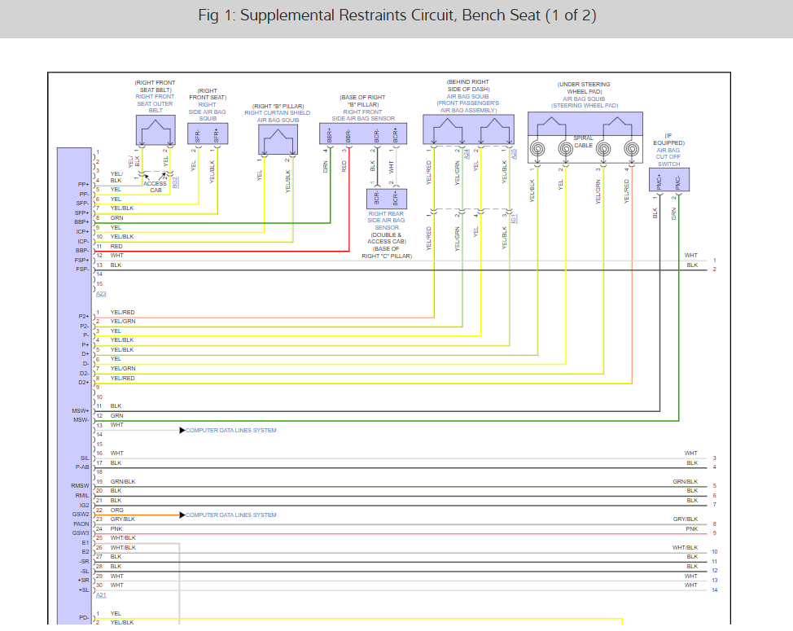Click the right rear side air bag sensor block

click(386, 198)
